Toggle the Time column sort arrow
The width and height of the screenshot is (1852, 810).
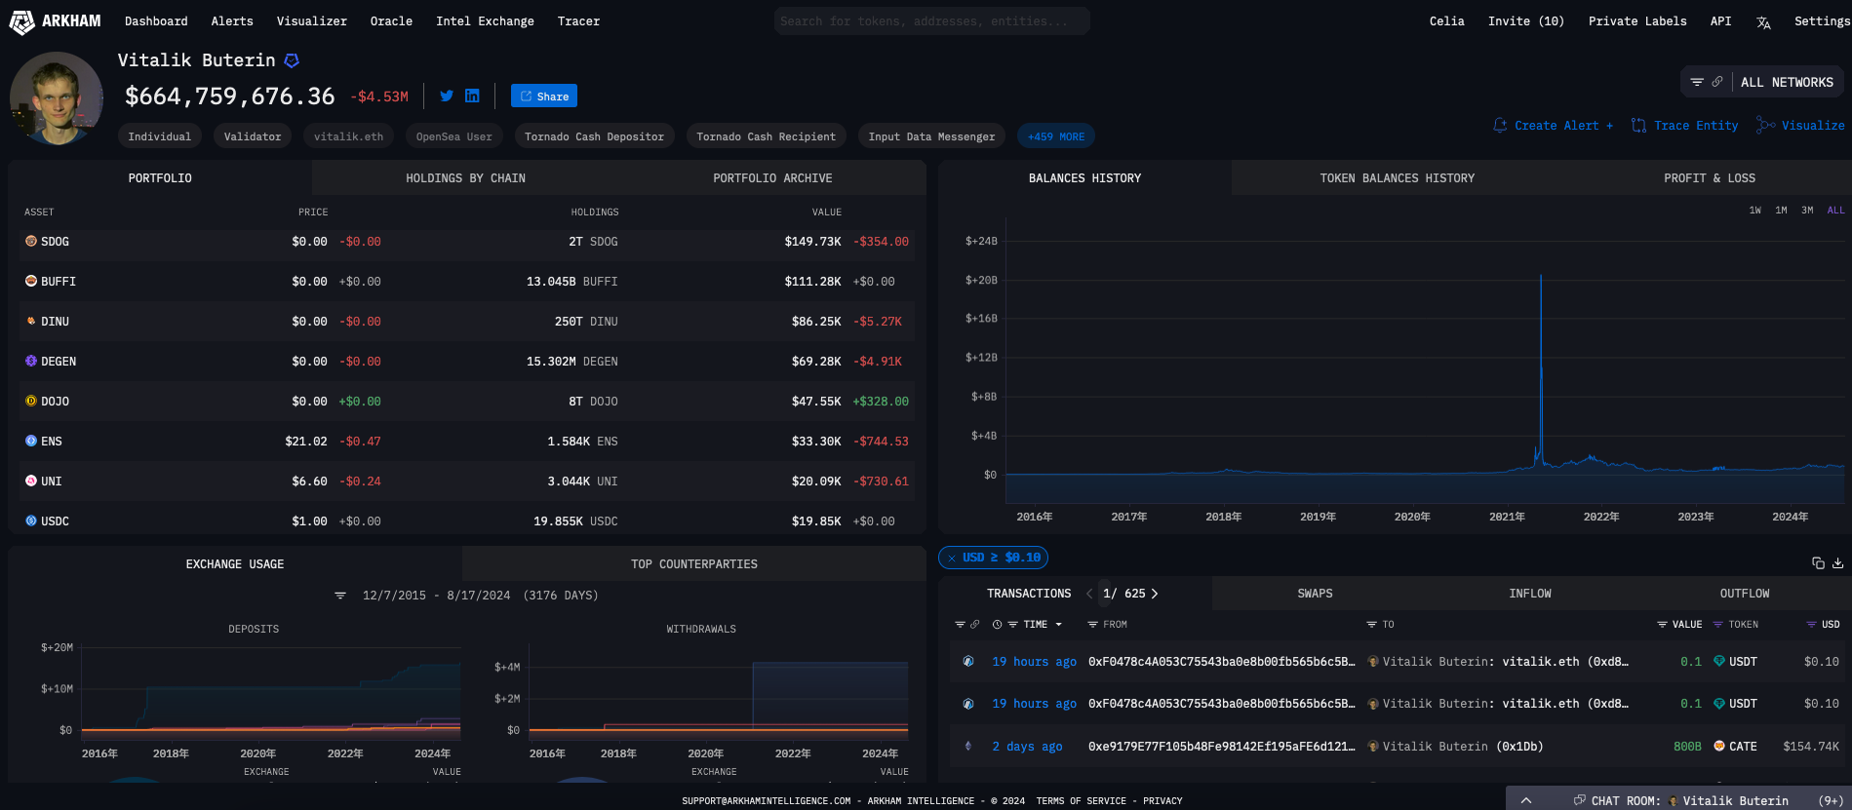pos(1059,624)
